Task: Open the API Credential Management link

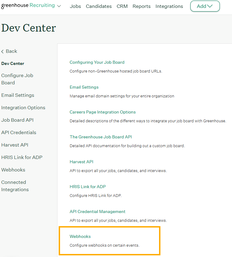Action: [97, 211]
